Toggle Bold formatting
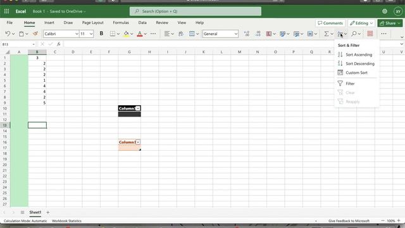This screenshot has height=228, width=405. pyautogui.click(x=101, y=34)
